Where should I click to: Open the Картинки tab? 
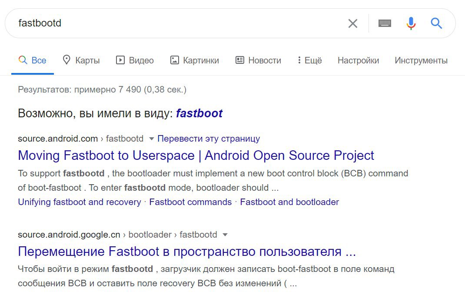[x=195, y=60]
